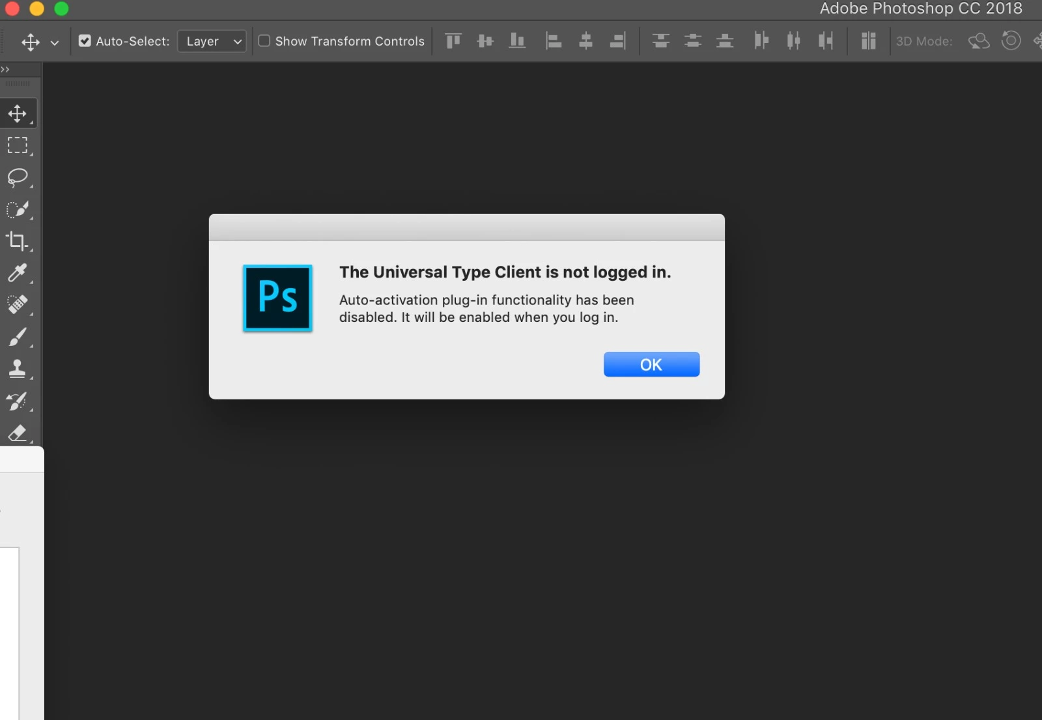Click Distribute top edges icon
1042x720 pixels.
point(661,41)
